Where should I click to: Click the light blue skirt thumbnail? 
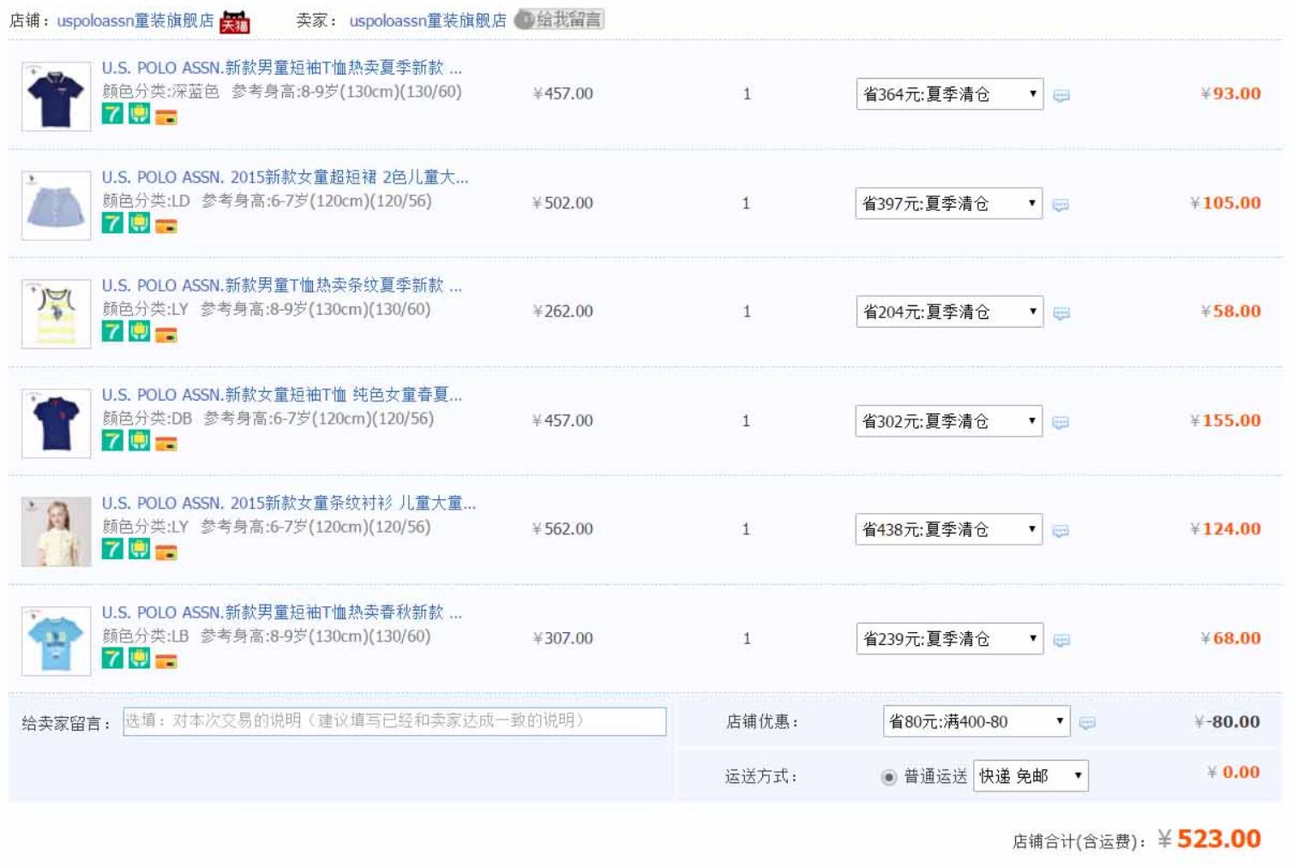tap(57, 206)
